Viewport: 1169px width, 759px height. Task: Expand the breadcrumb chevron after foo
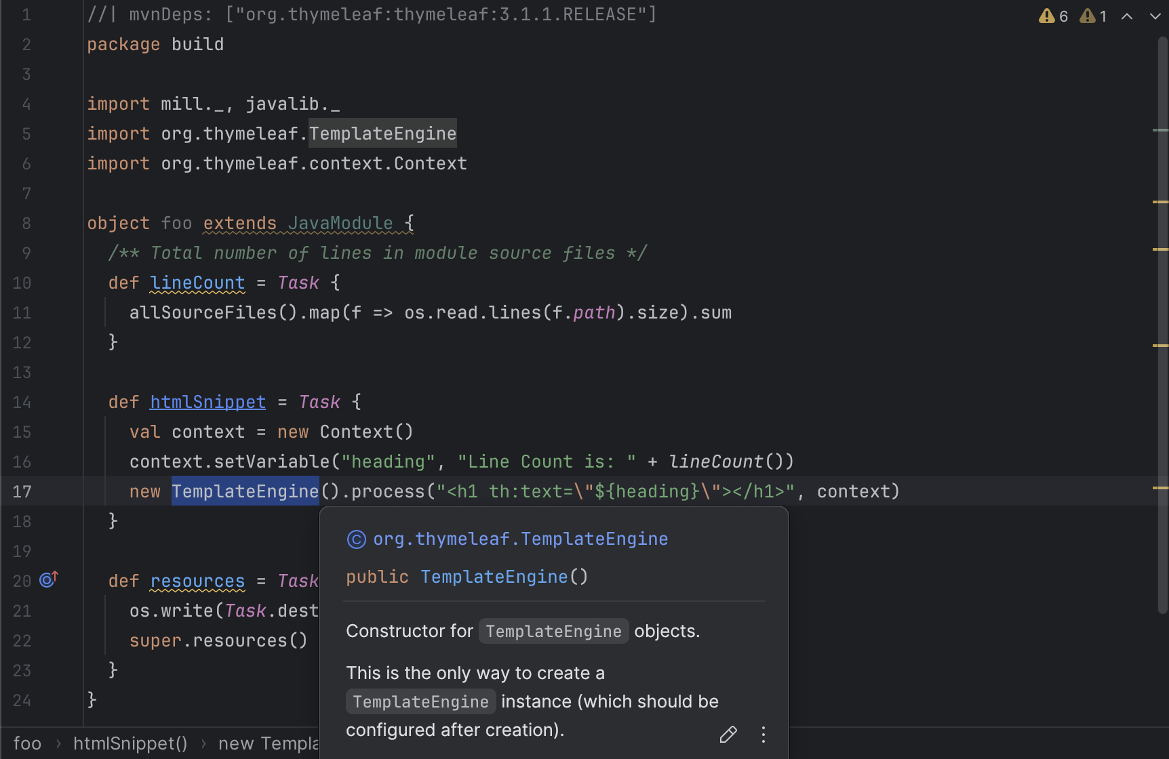[x=58, y=743]
